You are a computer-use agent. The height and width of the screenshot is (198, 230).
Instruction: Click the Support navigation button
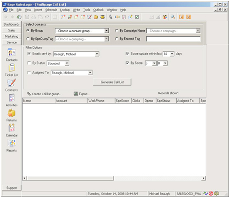(12, 188)
